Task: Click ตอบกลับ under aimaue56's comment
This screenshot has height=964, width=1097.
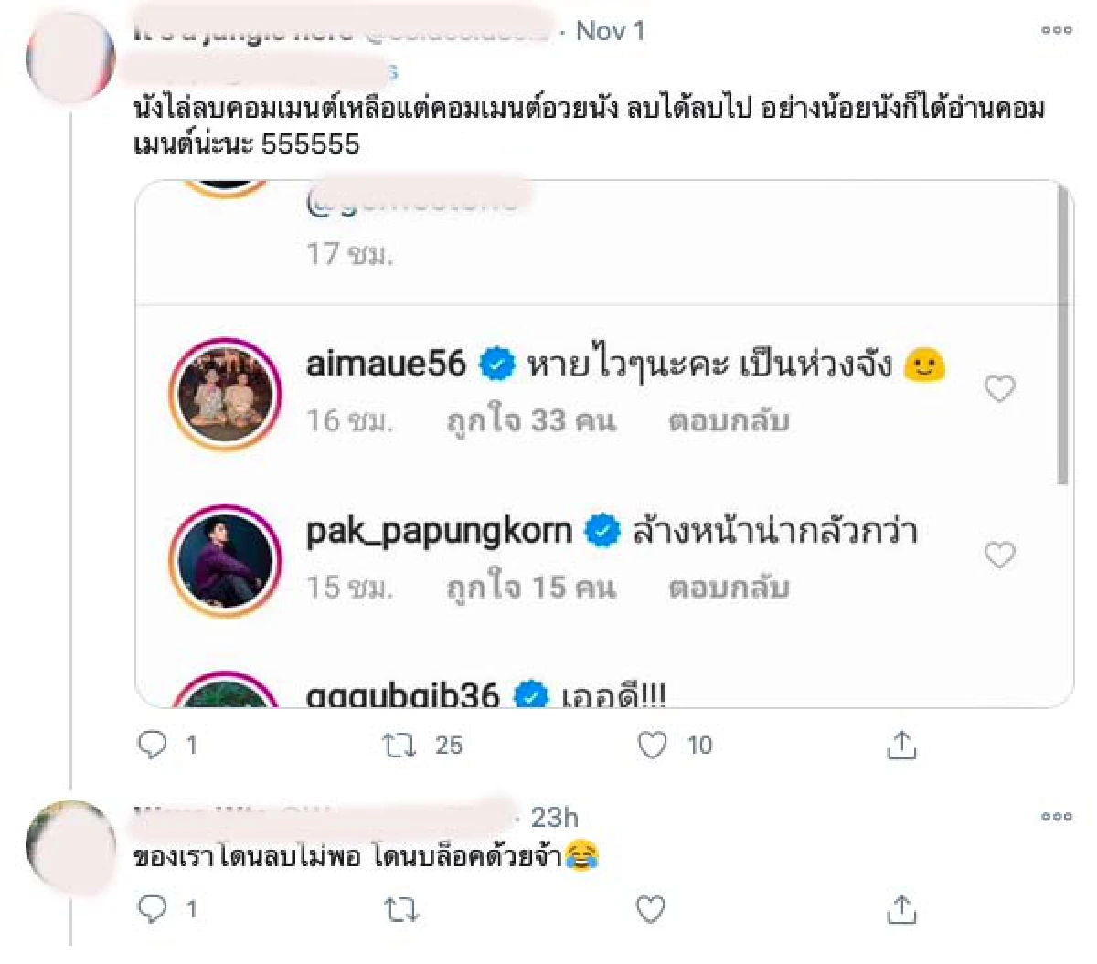Action: pyautogui.click(x=730, y=421)
